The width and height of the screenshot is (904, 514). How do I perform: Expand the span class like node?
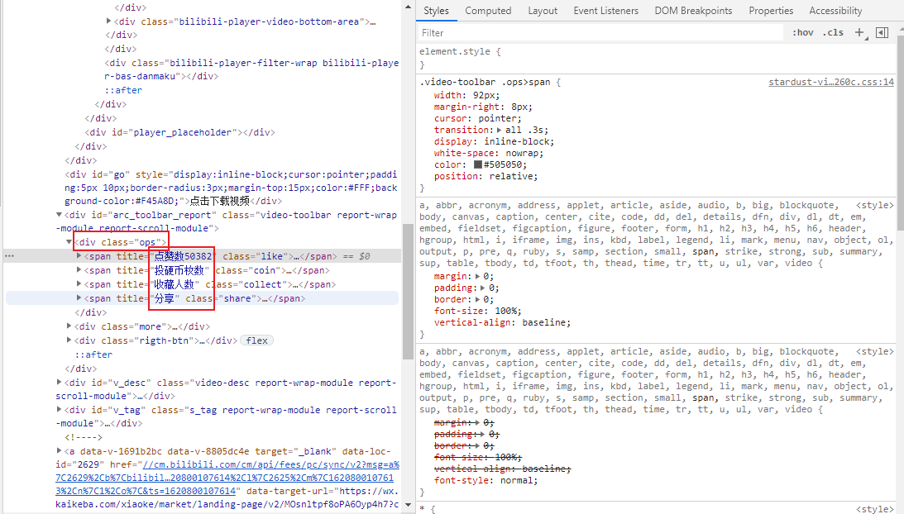coord(79,256)
